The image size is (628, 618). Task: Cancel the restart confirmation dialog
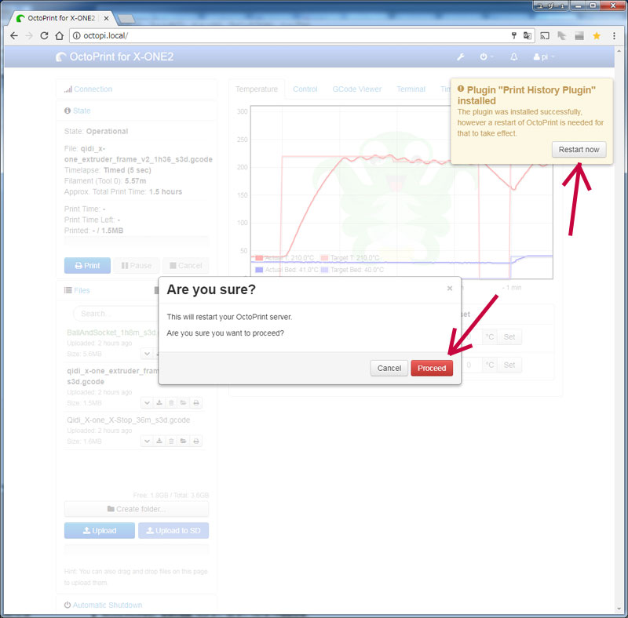[x=389, y=368]
